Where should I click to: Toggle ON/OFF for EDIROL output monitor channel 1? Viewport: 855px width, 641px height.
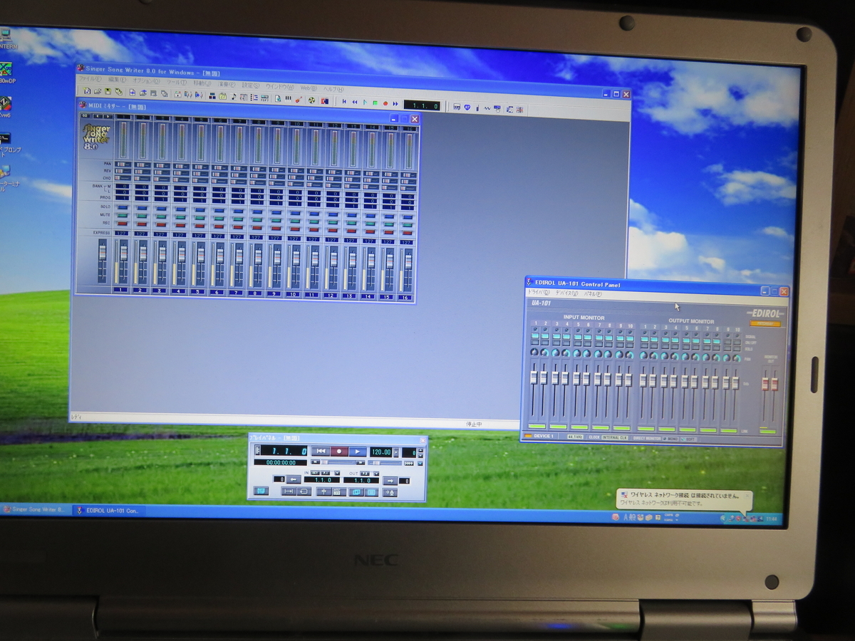[644, 339]
